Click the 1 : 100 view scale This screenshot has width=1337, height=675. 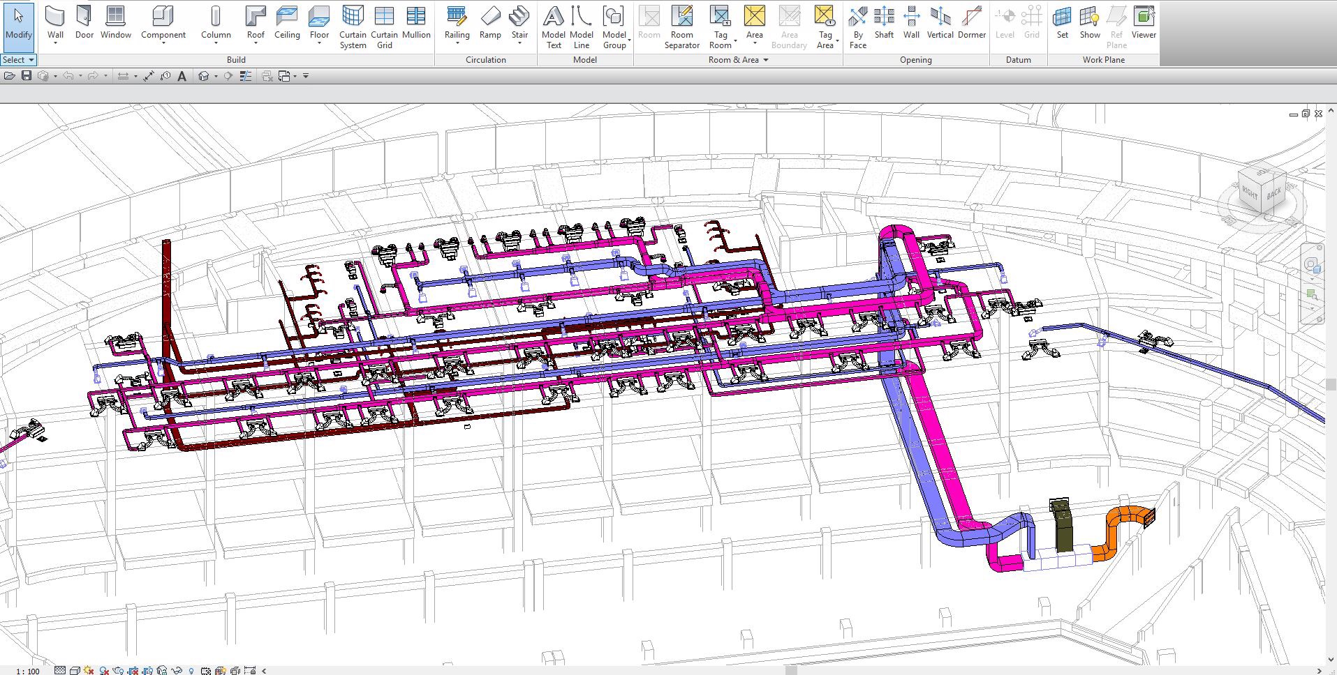click(x=28, y=671)
